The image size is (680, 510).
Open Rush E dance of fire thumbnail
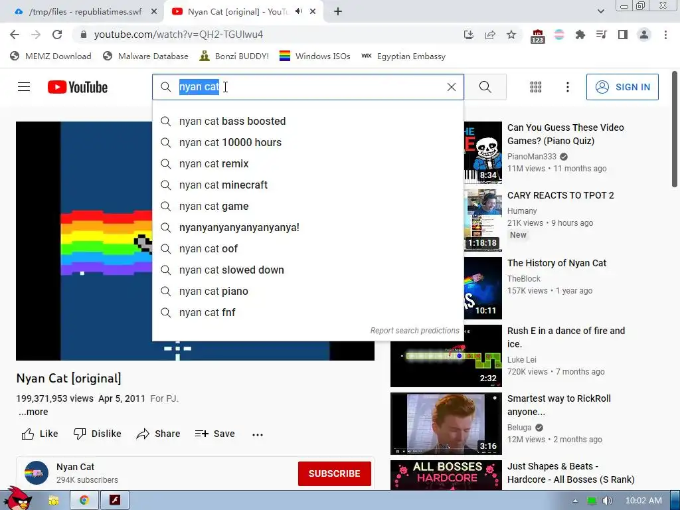pos(446,356)
